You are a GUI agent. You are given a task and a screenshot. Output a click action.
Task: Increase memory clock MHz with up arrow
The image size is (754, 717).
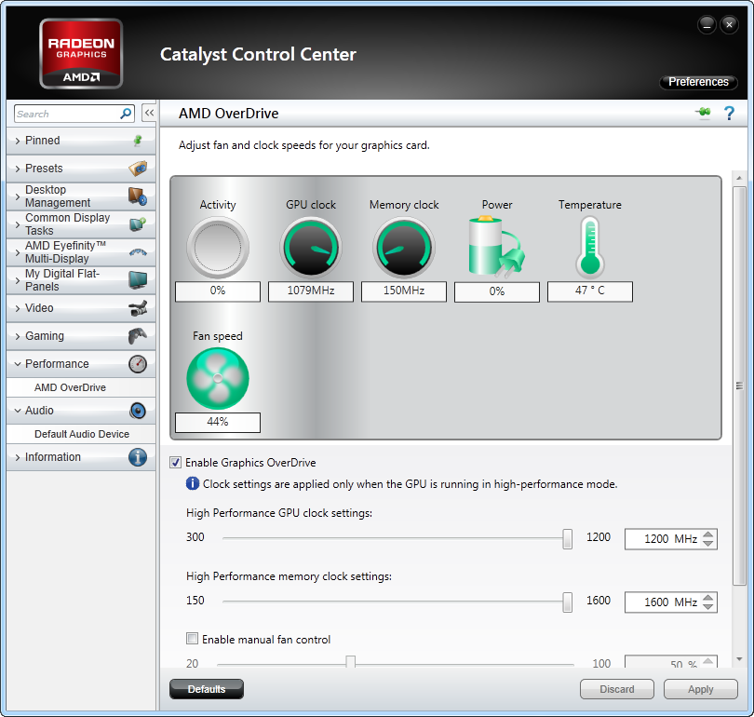click(x=707, y=598)
